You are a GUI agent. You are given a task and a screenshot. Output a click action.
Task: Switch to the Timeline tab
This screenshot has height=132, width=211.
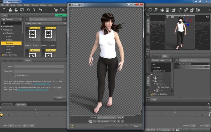point(20,105)
